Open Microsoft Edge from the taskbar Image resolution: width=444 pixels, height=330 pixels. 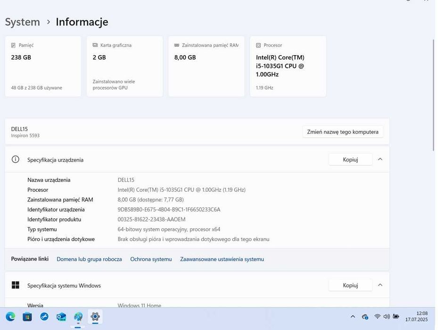pyautogui.click(x=10, y=316)
